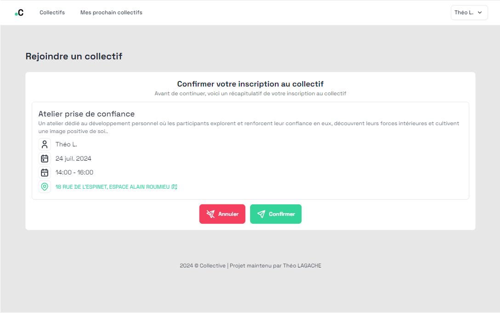The image size is (500, 313).
Task: Click the Atelier prise de confiance title
Action: click(x=86, y=114)
